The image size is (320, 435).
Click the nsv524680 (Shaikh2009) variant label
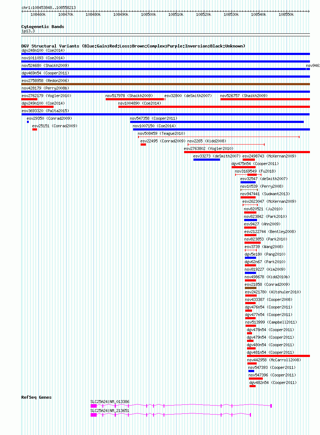pyautogui.click(x=45, y=65)
